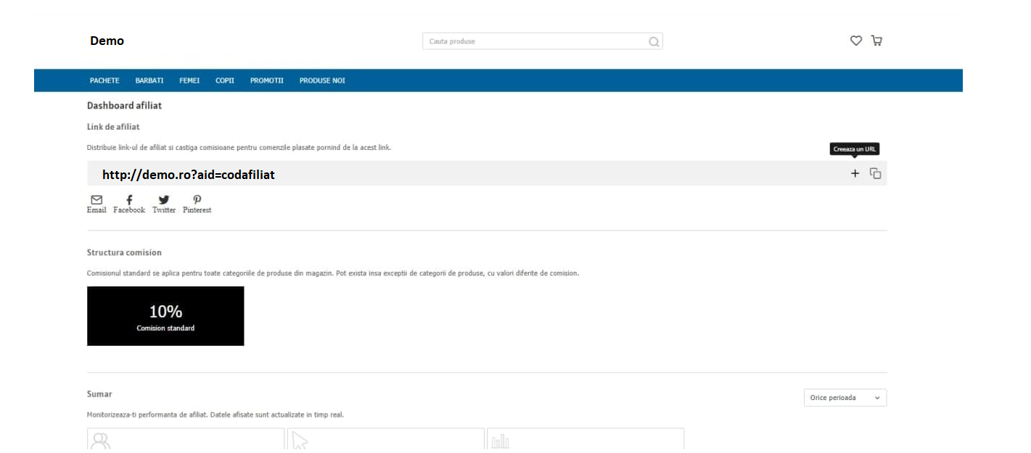This screenshot has width=1031, height=453.
Task: Open the PROMOTII menu item
Action: pyautogui.click(x=267, y=80)
